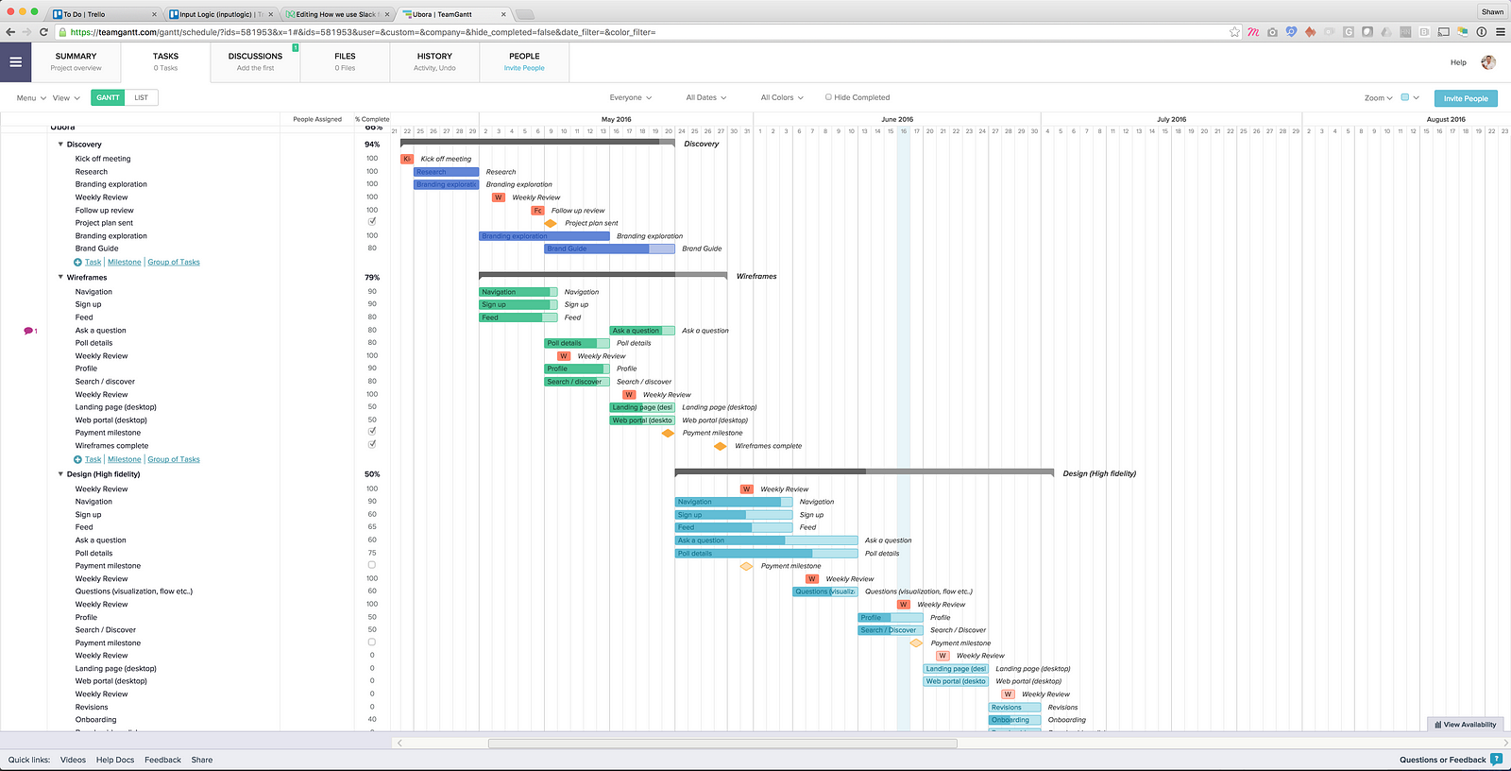The image size is (1511, 771).
Task: Go back with browser back arrow
Action: (10, 32)
